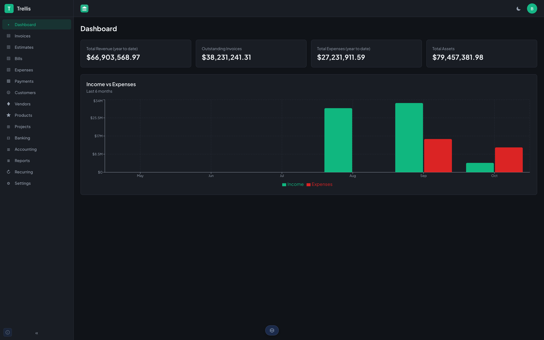This screenshot has height=340, width=544.
Task: Click the Projects grid icon
Action: pos(8,127)
